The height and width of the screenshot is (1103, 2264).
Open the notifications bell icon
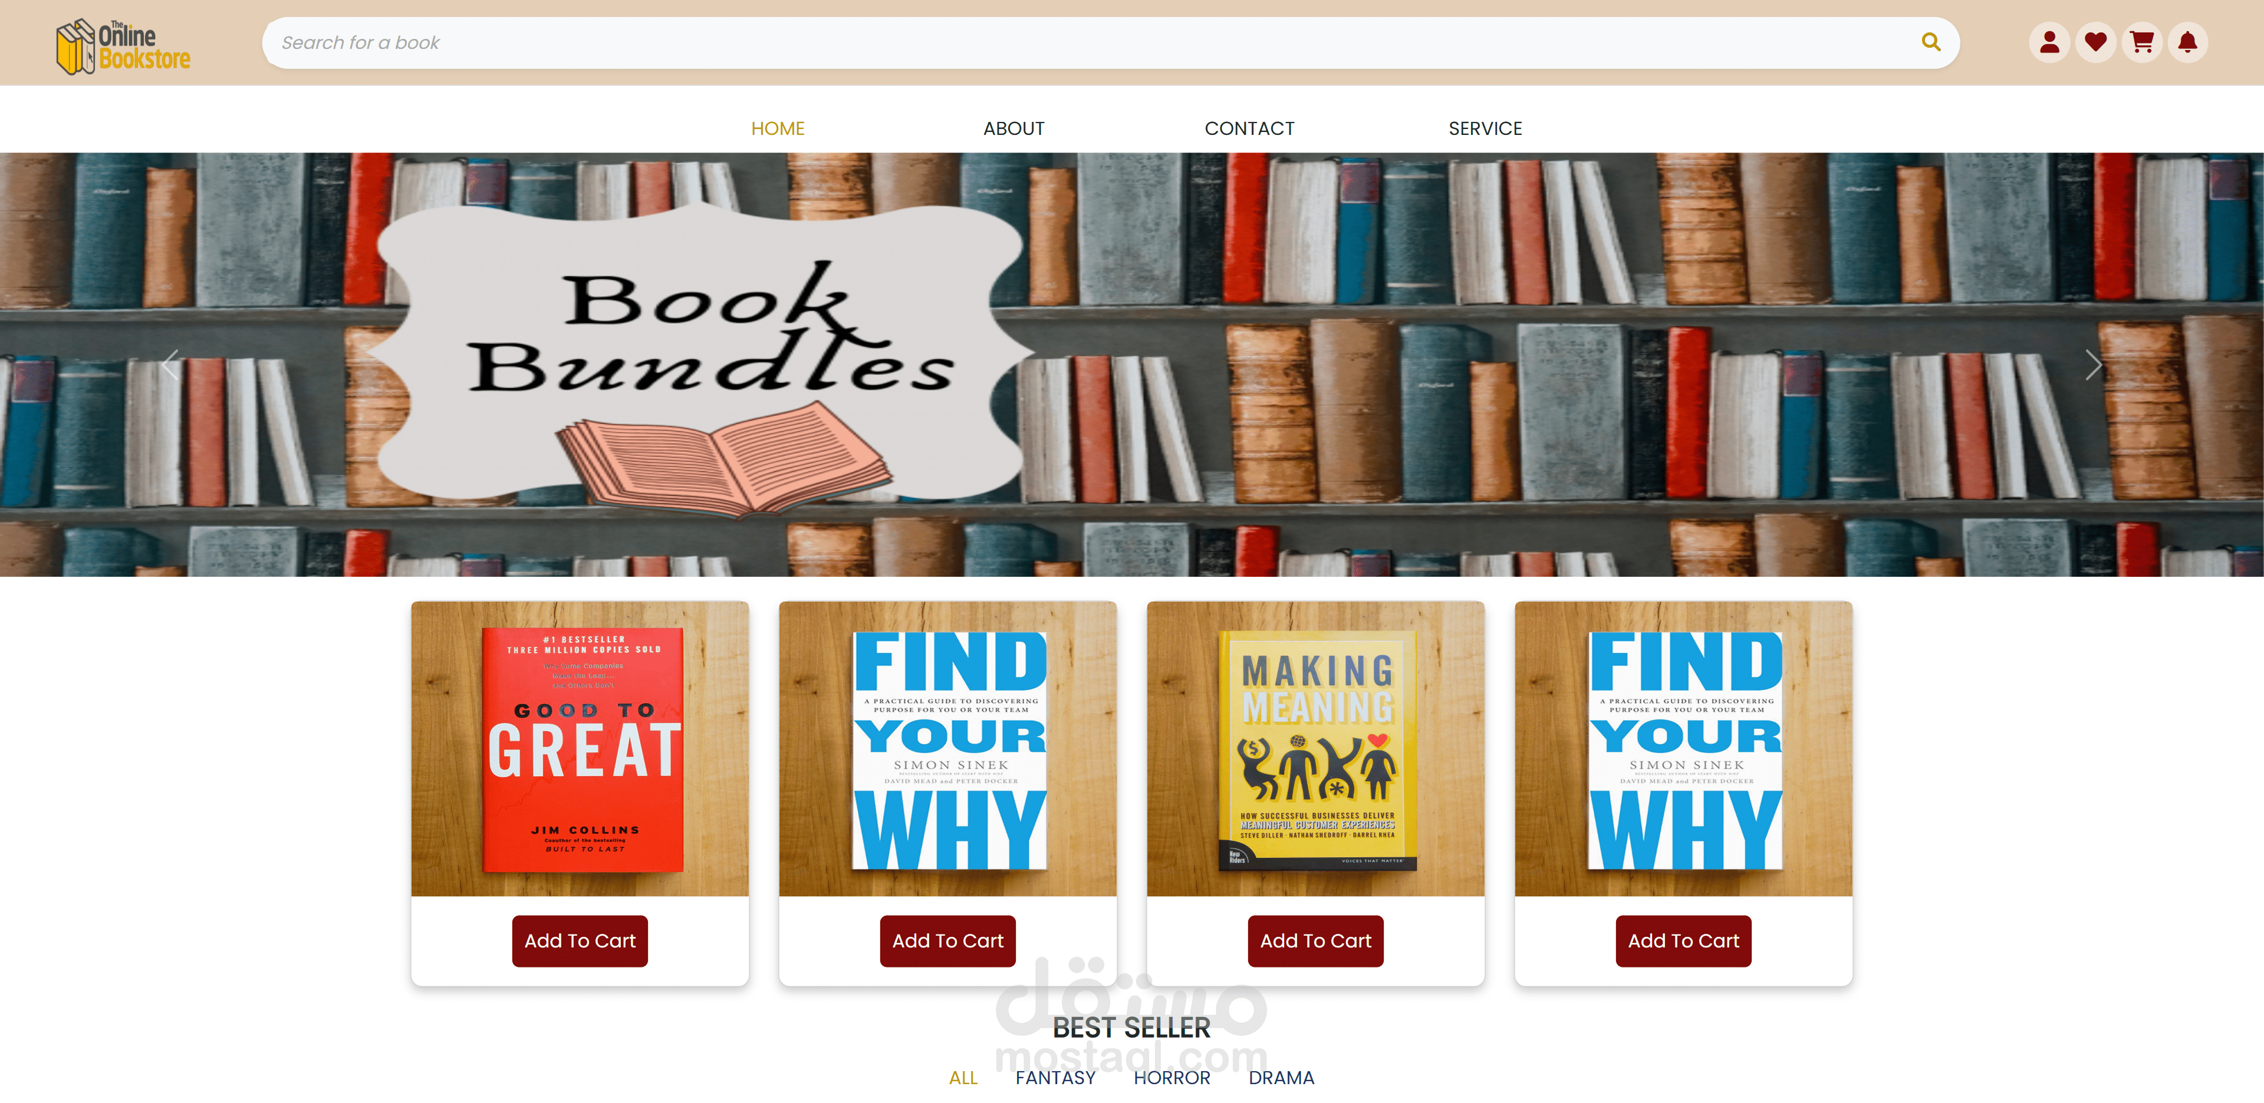coord(2187,42)
